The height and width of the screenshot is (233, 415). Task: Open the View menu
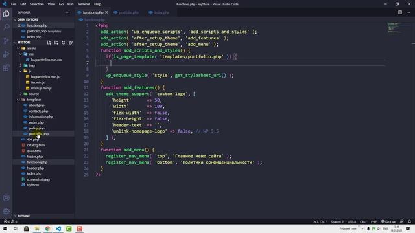tap(51, 4)
